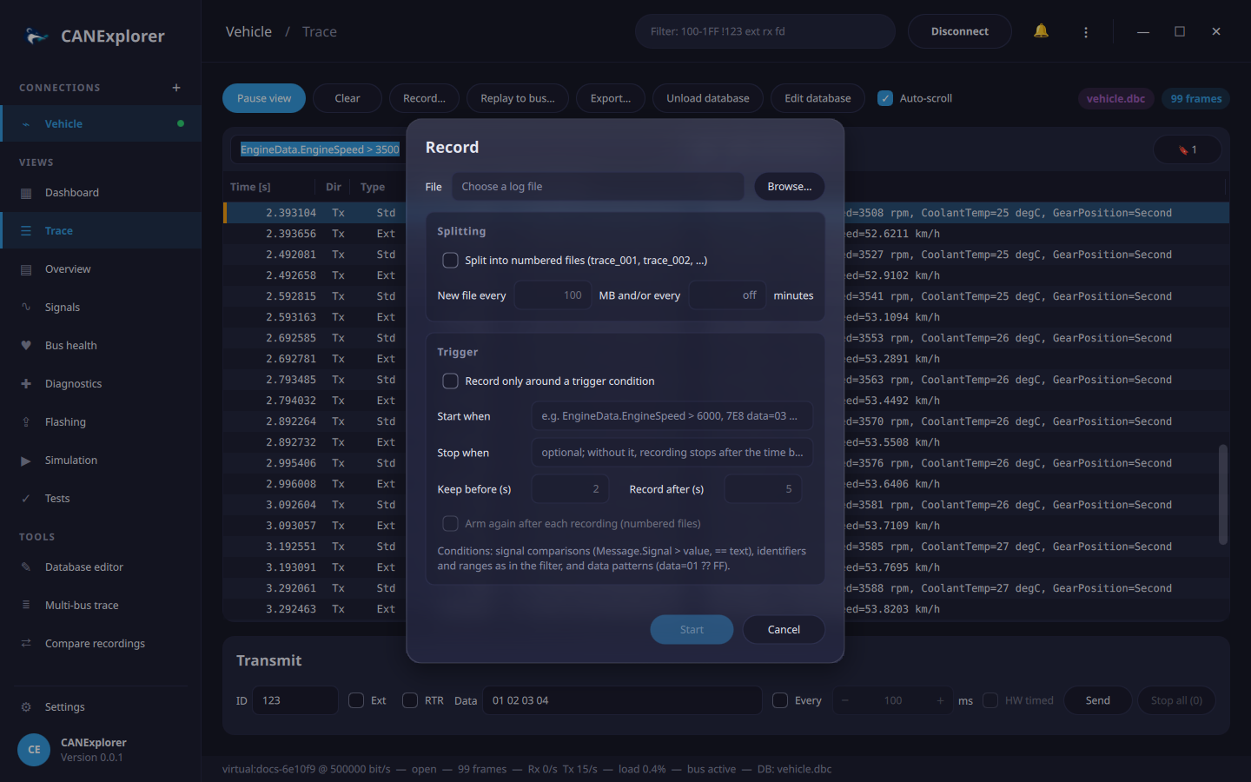Check the Ext frame checkbox in Transmit
This screenshot has width=1251, height=782.
pyautogui.click(x=356, y=700)
